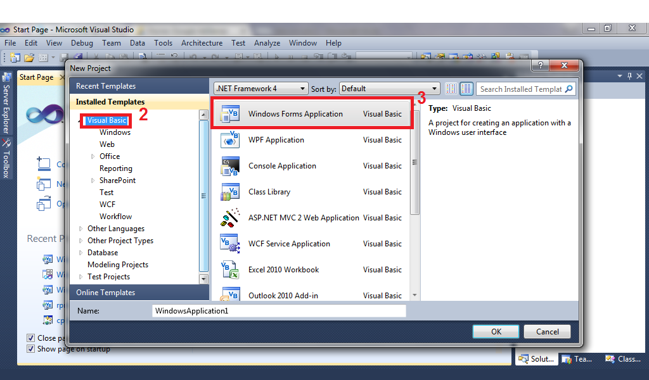Click the Cancel button
The image size is (649, 380).
coord(547,331)
